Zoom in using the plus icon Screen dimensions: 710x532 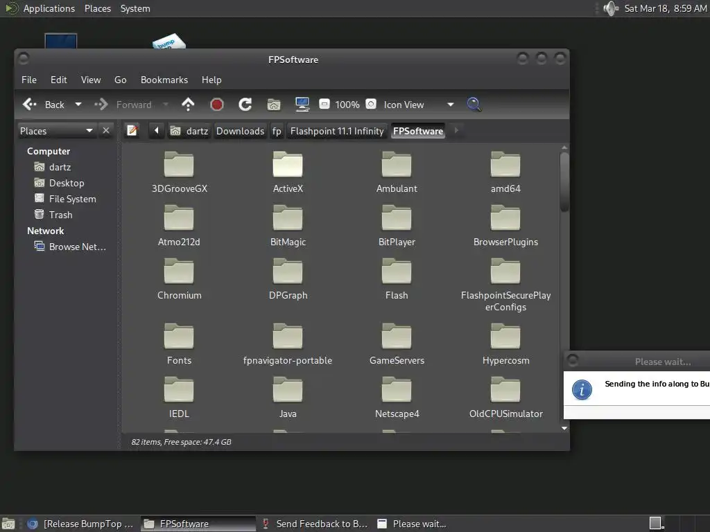371,105
